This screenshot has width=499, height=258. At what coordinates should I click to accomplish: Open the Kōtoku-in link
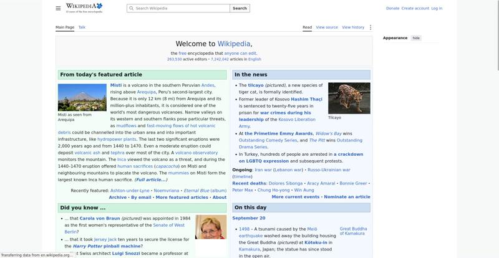[x=316, y=242]
